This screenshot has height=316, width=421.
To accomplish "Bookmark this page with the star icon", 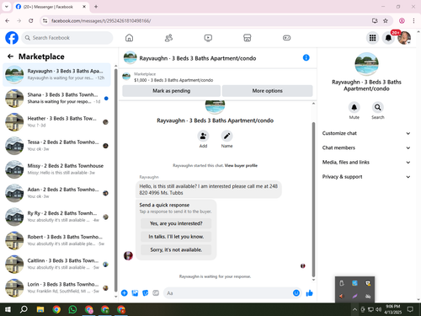I will (x=386, y=20).
